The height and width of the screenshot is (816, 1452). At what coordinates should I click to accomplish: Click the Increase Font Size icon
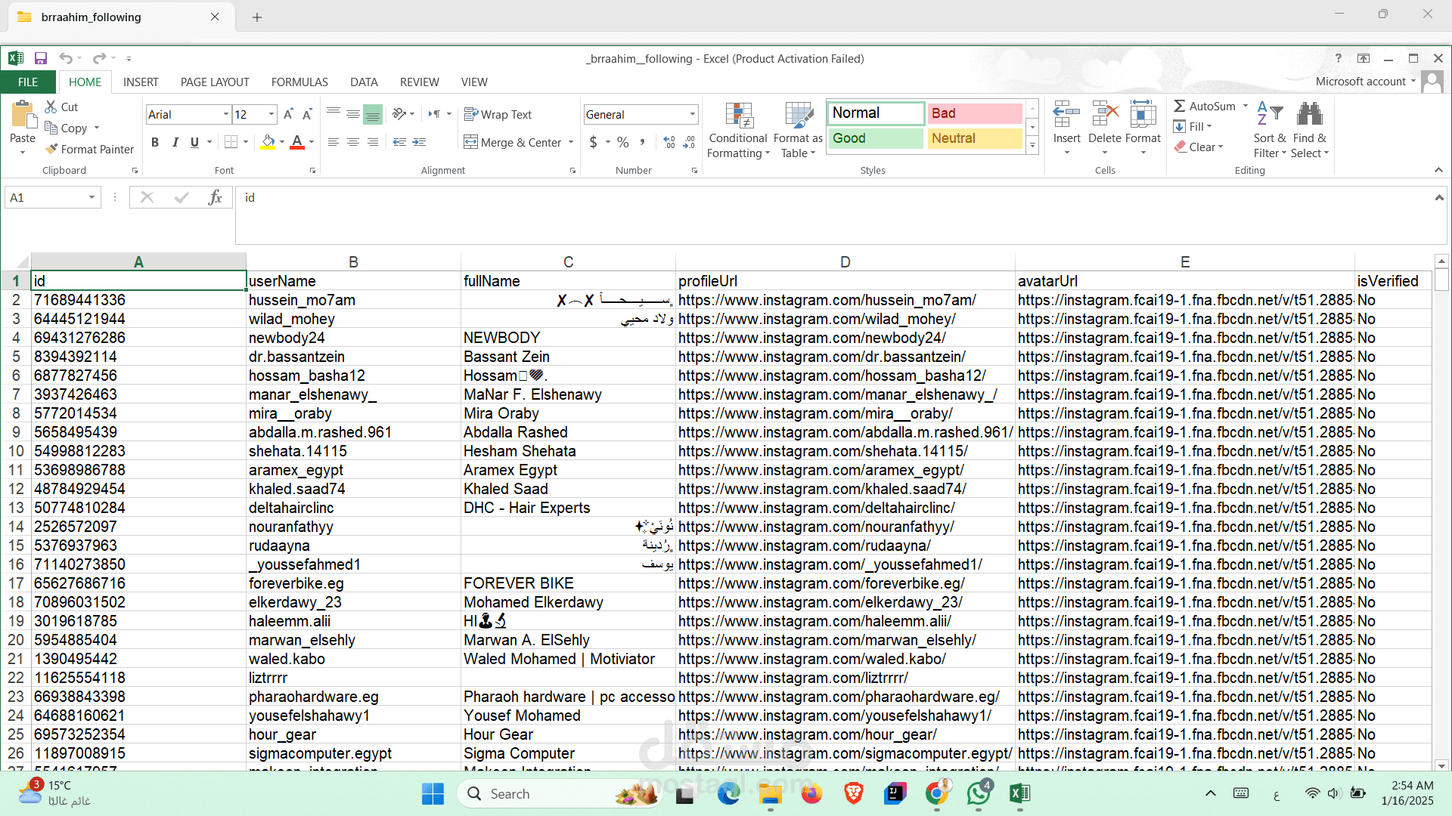pos(288,115)
